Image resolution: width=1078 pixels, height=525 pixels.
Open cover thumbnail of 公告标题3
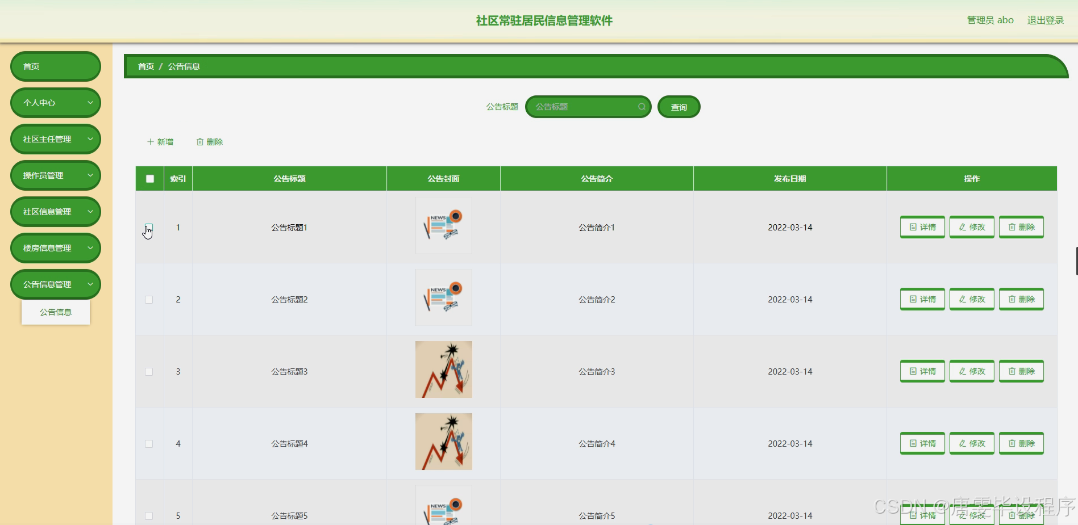tap(444, 369)
